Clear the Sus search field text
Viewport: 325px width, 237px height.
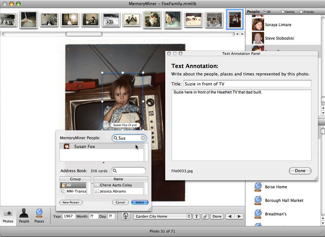coord(143,138)
